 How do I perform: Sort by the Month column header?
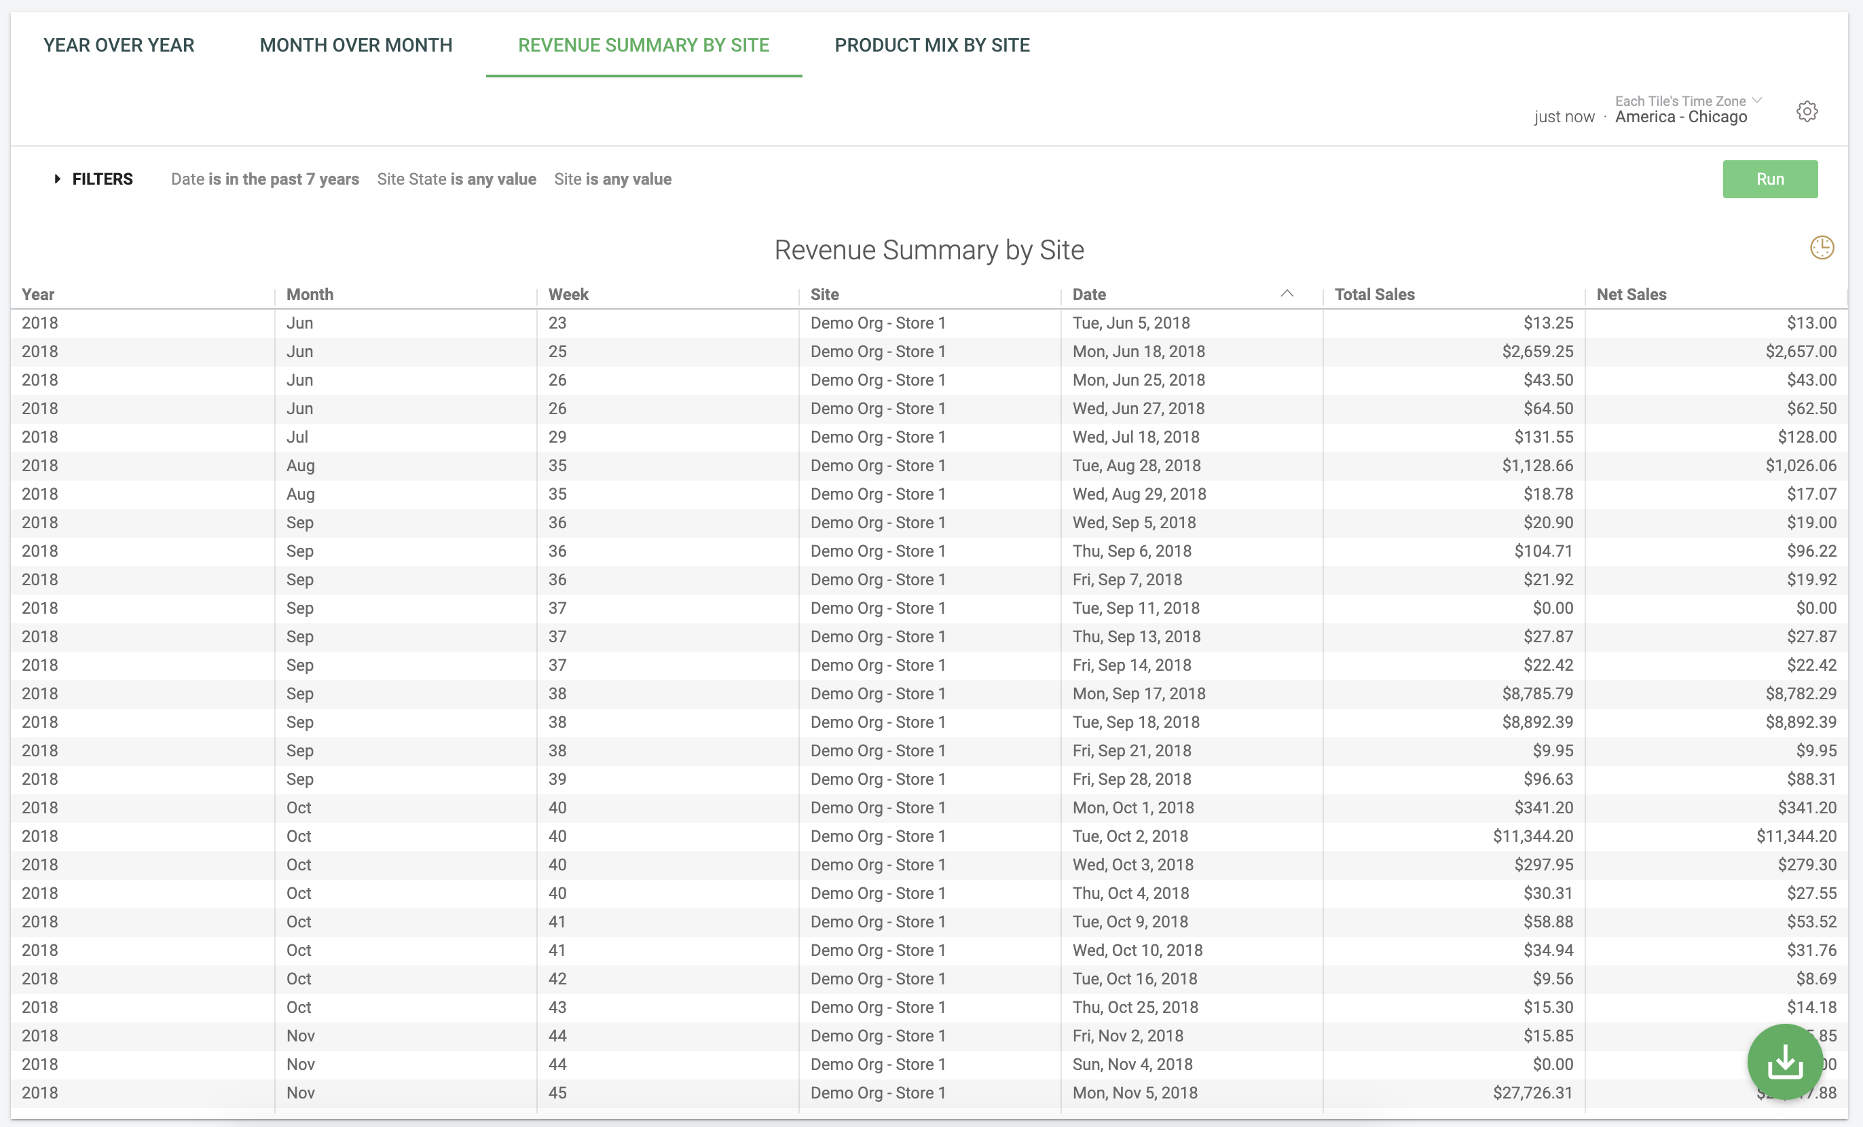[310, 294]
